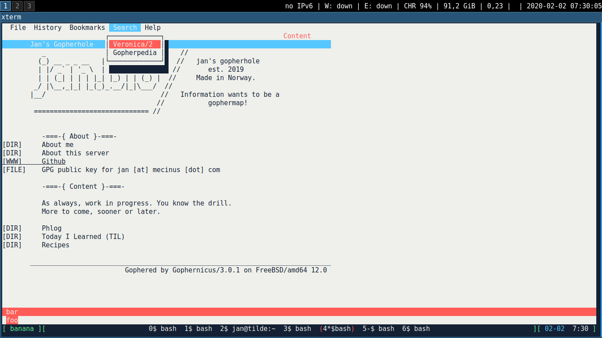Open the Help menu

pos(153,27)
